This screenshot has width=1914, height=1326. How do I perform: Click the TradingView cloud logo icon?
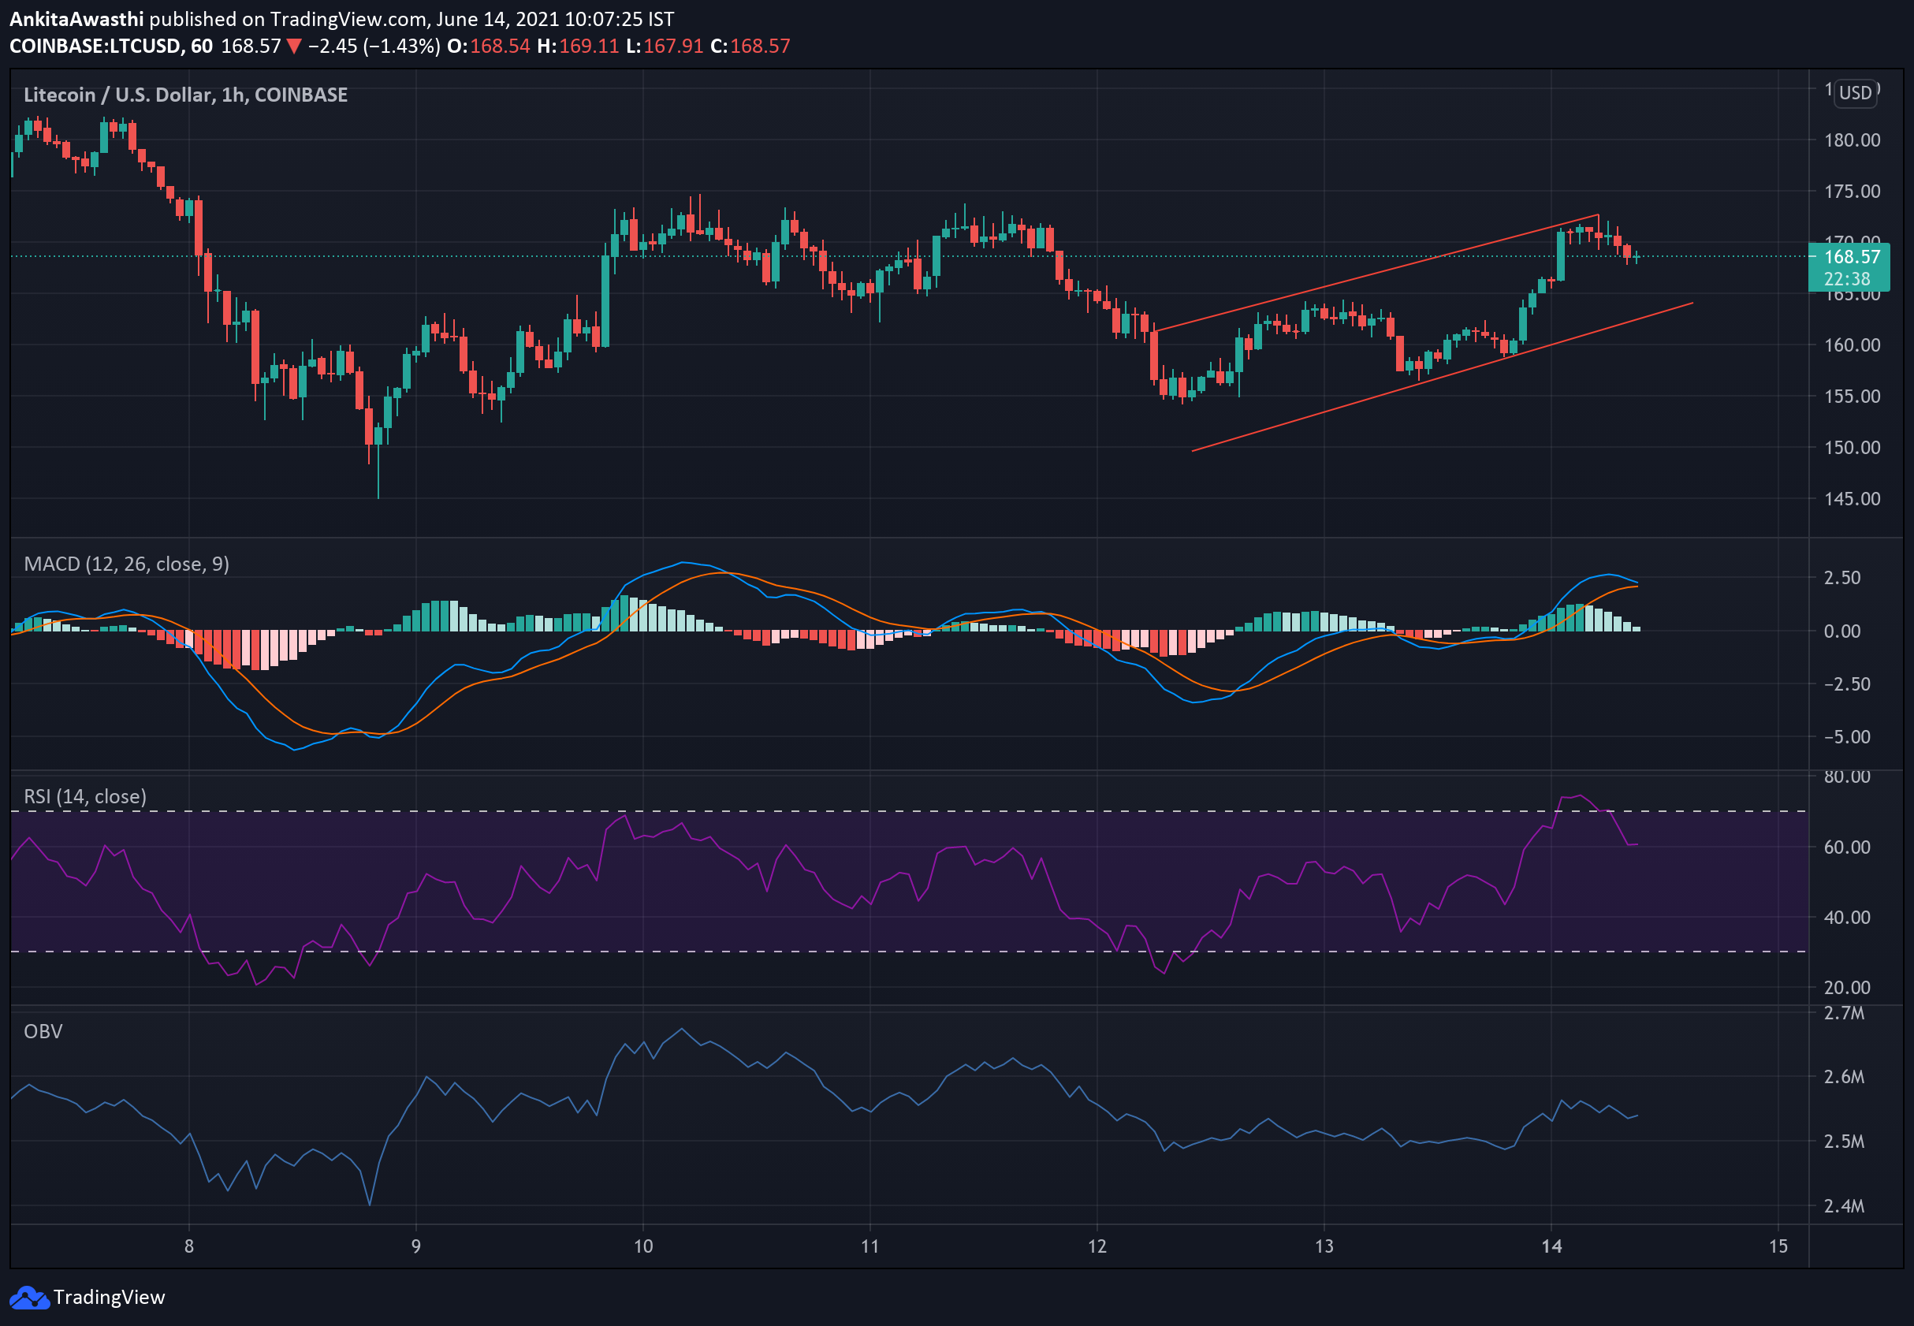coord(29,1298)
